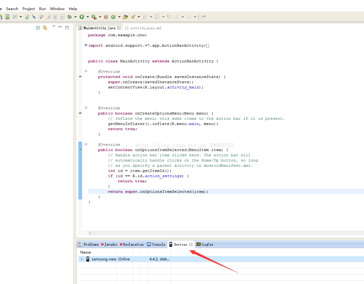Open the Run menu
The height and width of the screenshot is (284, 364).
click(42, 9)
